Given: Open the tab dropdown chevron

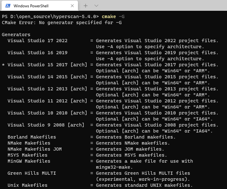Looking at the screenshot, I should (x=96, y=5).
